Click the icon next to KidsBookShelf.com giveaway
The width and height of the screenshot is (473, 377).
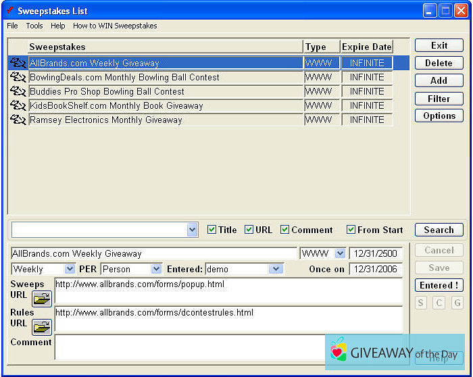coord(18,105)
